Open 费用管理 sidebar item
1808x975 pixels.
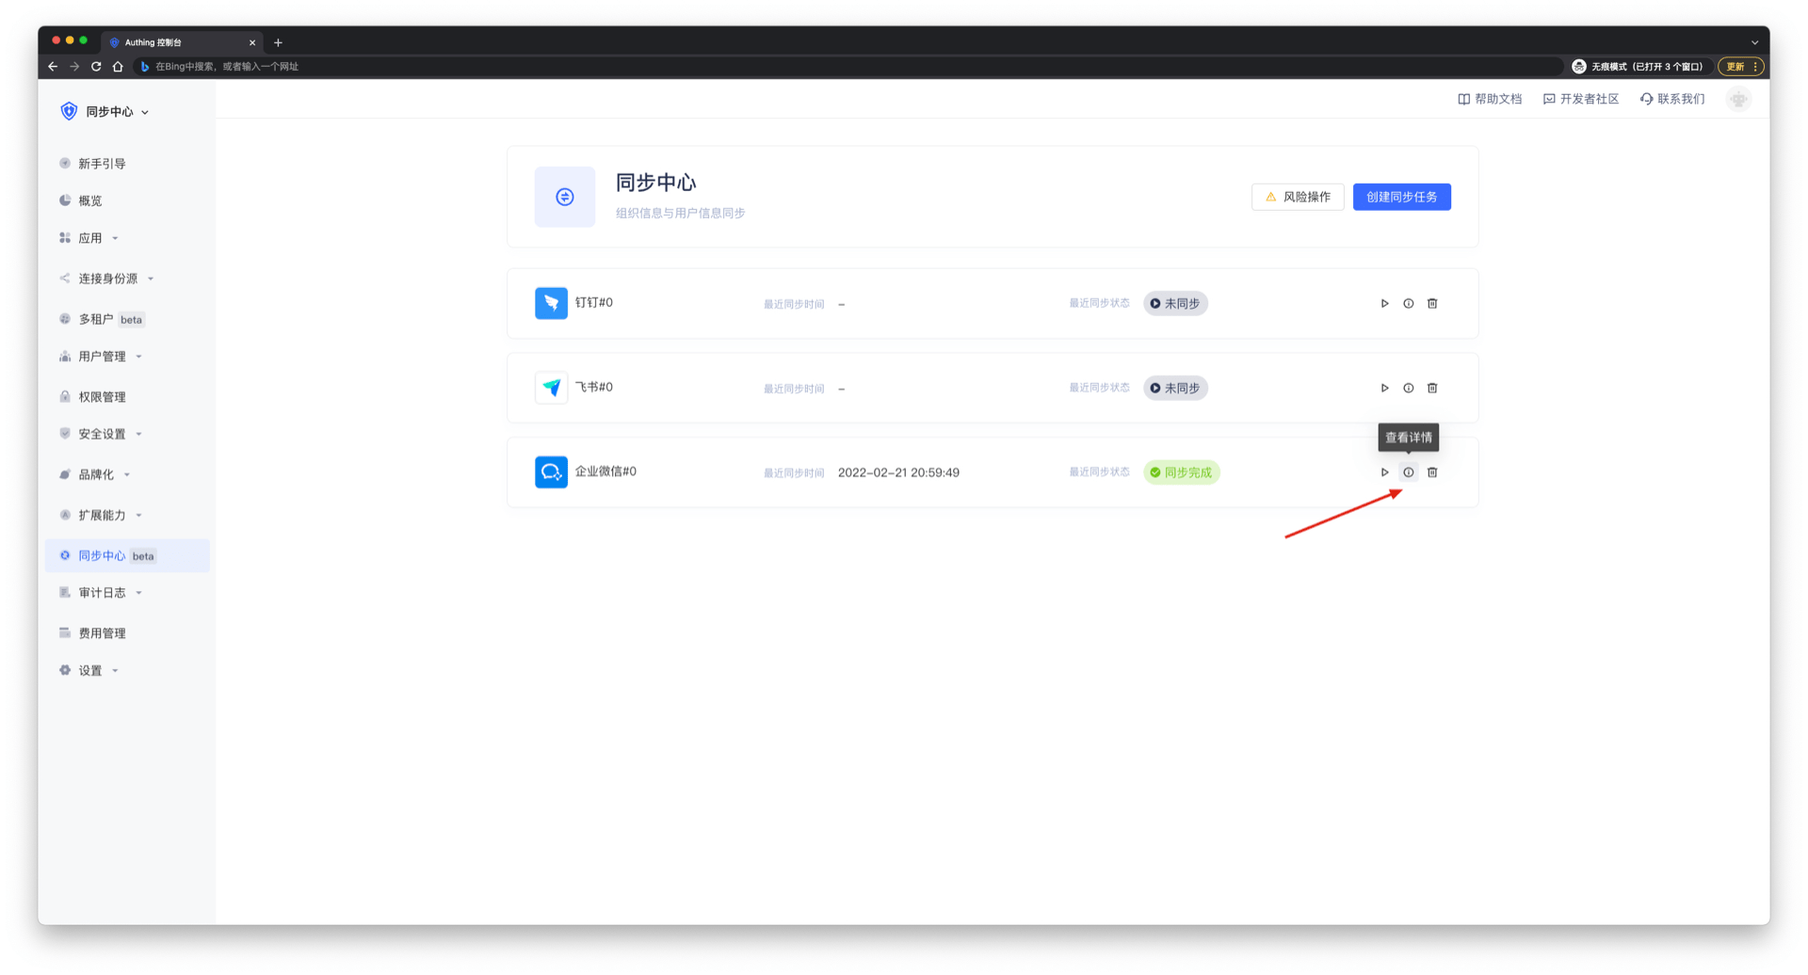(102, 633)
